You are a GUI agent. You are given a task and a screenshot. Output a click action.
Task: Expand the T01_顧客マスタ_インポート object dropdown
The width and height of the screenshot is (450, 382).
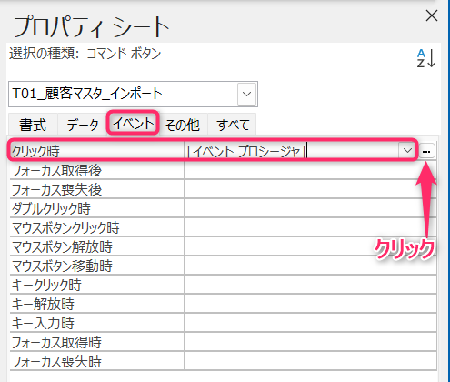point(246,94)
